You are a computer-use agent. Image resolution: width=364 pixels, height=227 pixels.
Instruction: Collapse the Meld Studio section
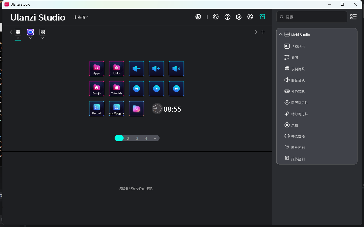click(281, 34)
